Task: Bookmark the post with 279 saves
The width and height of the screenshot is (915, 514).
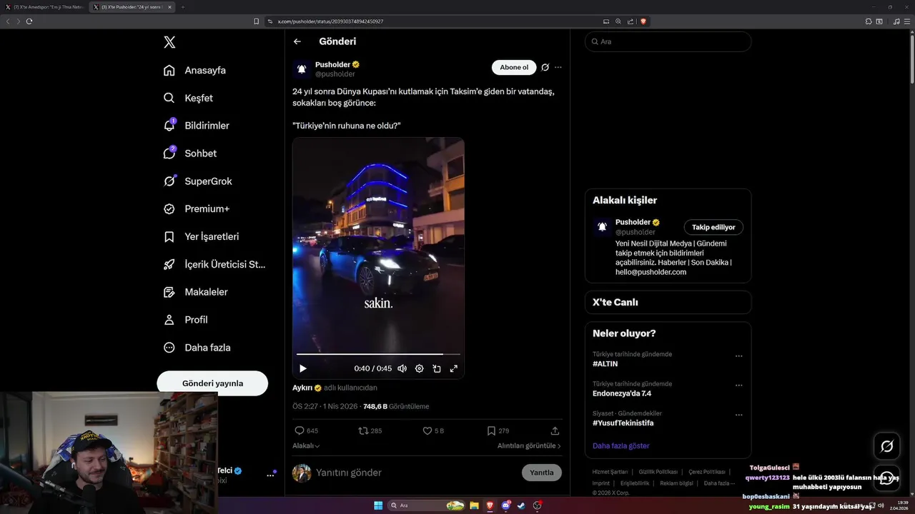Action: point(498,431)
